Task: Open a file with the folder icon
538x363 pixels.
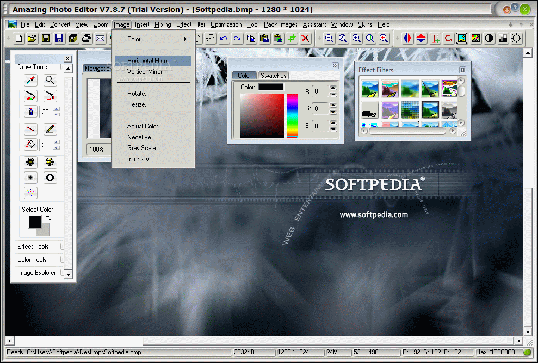Action: click(x=32, y=38)
